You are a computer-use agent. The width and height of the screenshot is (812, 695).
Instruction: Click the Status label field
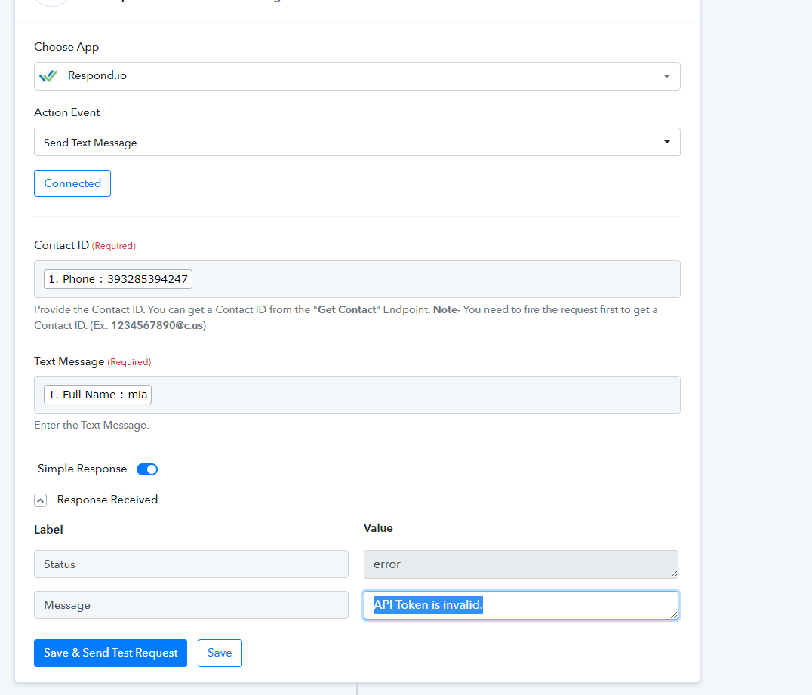(191, 564)
